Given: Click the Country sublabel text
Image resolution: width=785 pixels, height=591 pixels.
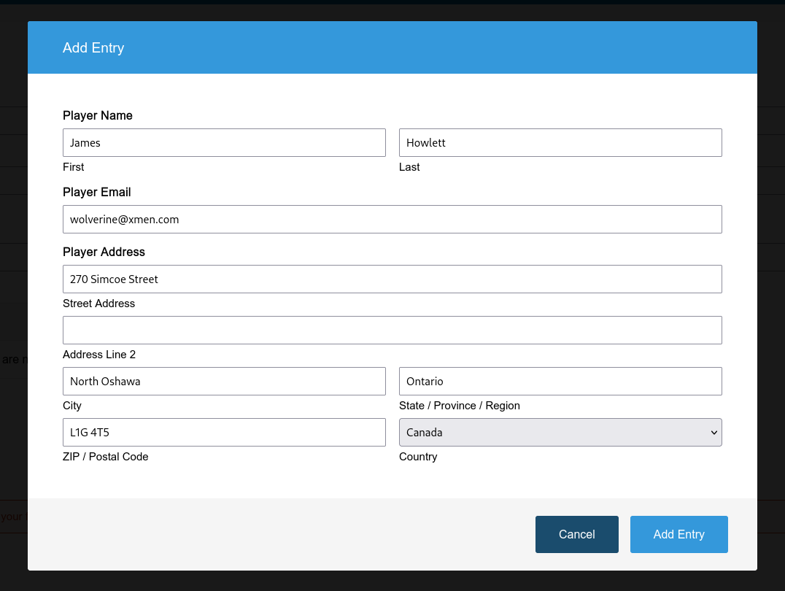Looking at the screenshot, I should pyautogui.click(x=418, y=457).
